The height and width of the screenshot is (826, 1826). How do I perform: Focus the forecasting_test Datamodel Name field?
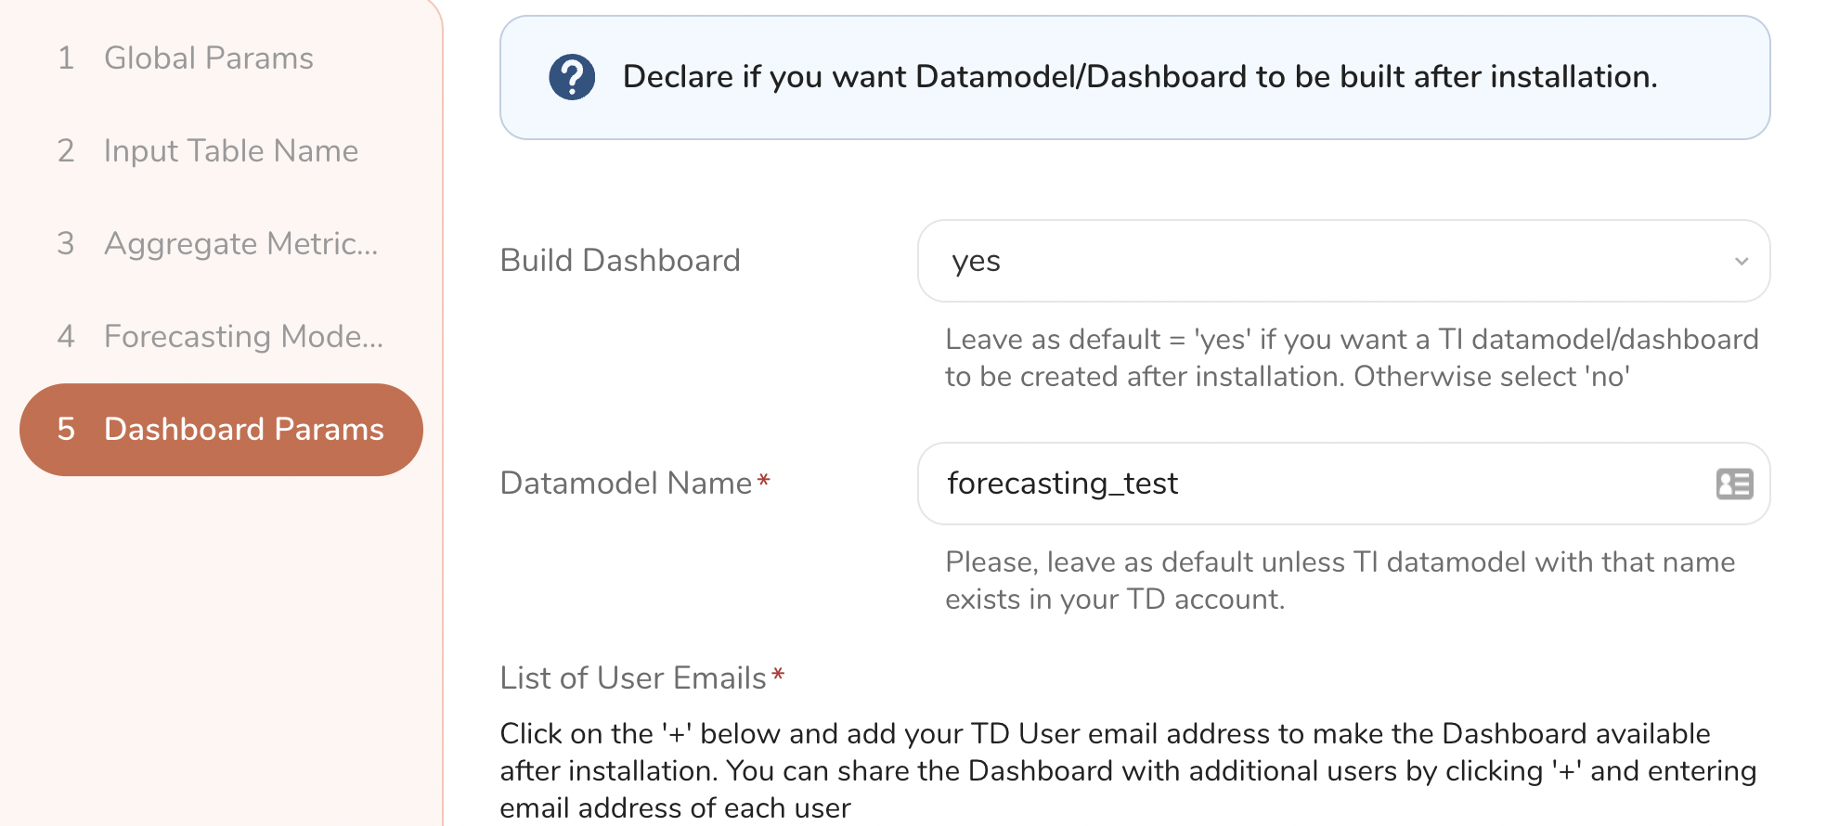tap(1318, 484)
